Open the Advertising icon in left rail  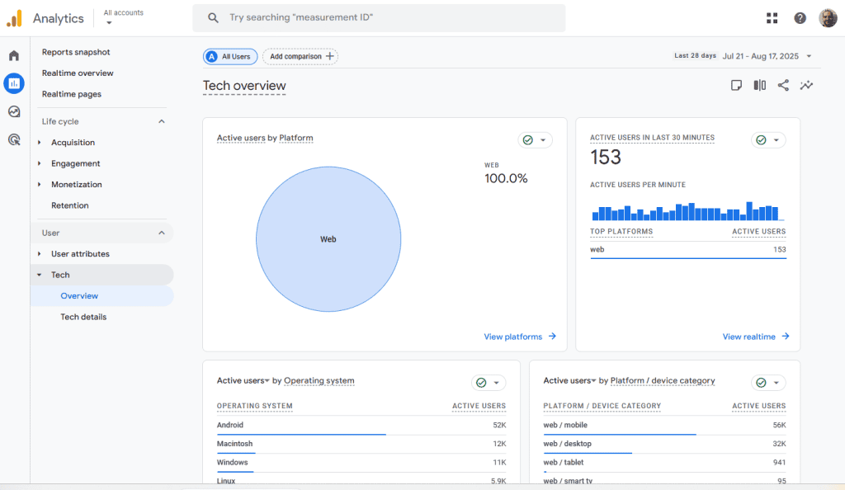pos(14,139)
